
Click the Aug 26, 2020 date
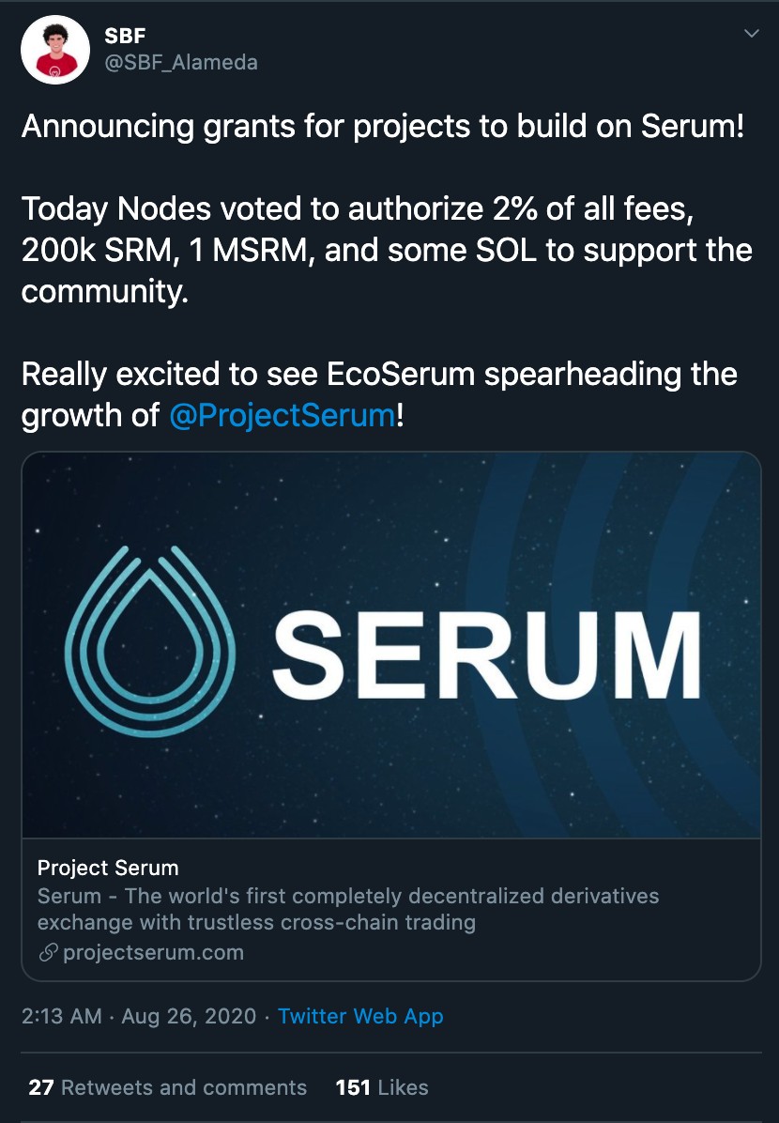pos(188,1016)
